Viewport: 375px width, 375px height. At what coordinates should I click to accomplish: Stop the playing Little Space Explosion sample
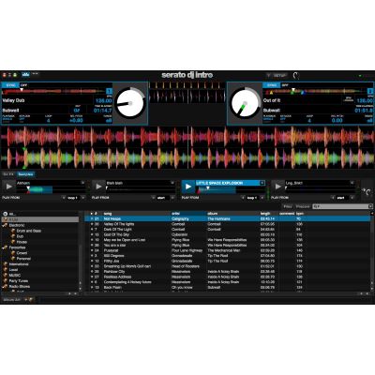pyautogui.click(x=188, y=187)
